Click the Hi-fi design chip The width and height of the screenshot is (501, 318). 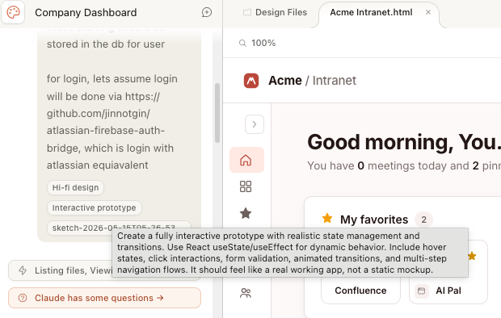tap(75, 187)
